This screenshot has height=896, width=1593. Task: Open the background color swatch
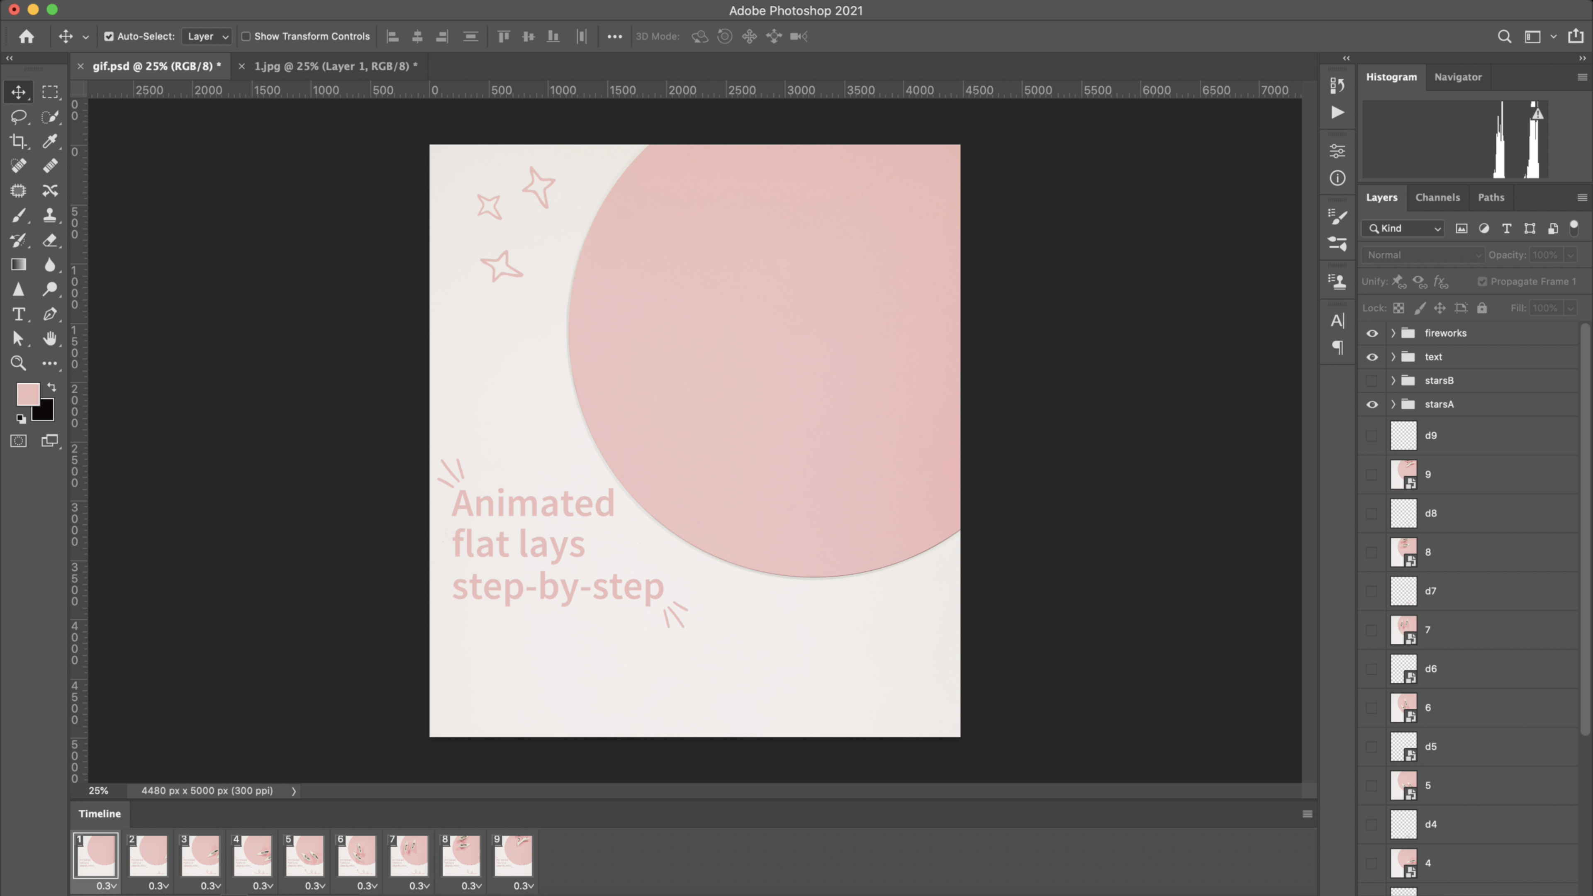click(46, 413)
